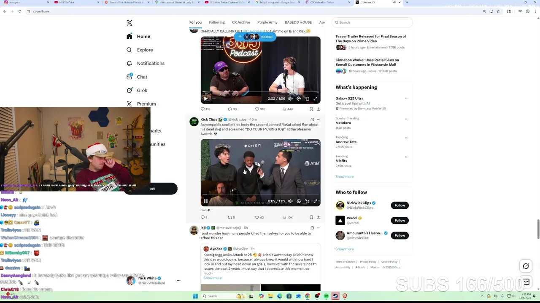540x303 pixels.
Task: Share the Kick Clips post
Action: (x=319, y=217)
